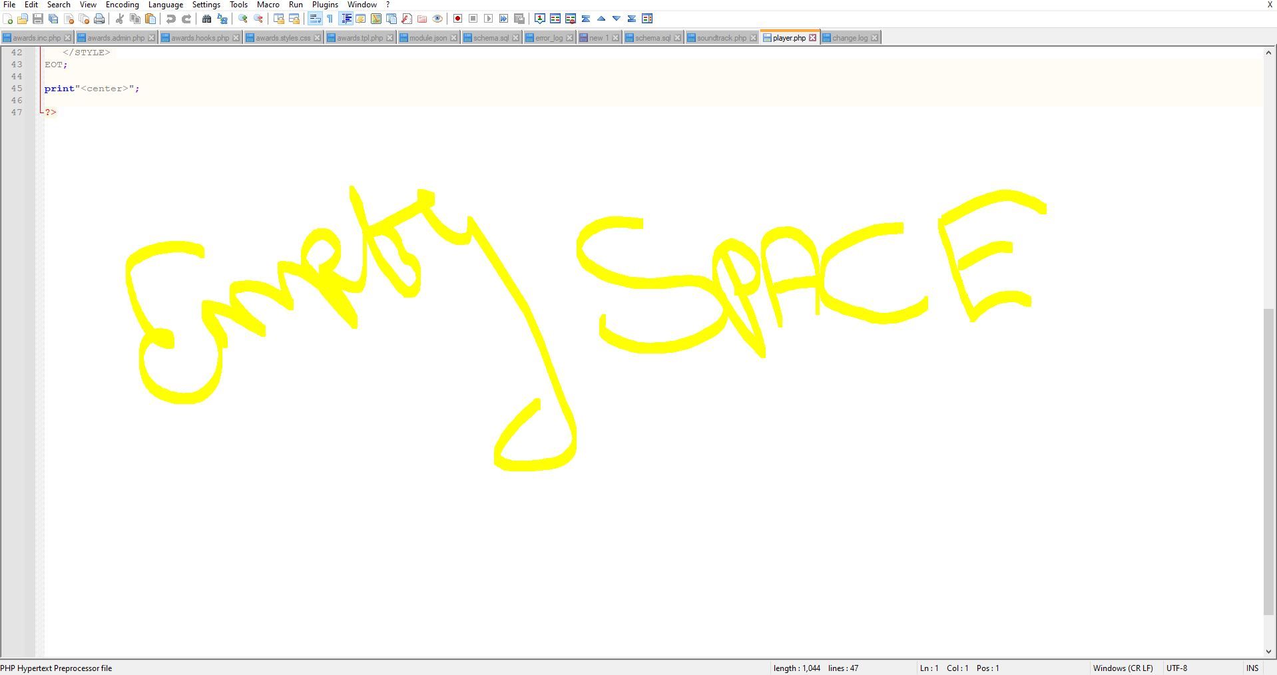Open the Plugins menu
1277x675 pixels.
[x=325, y=5]
